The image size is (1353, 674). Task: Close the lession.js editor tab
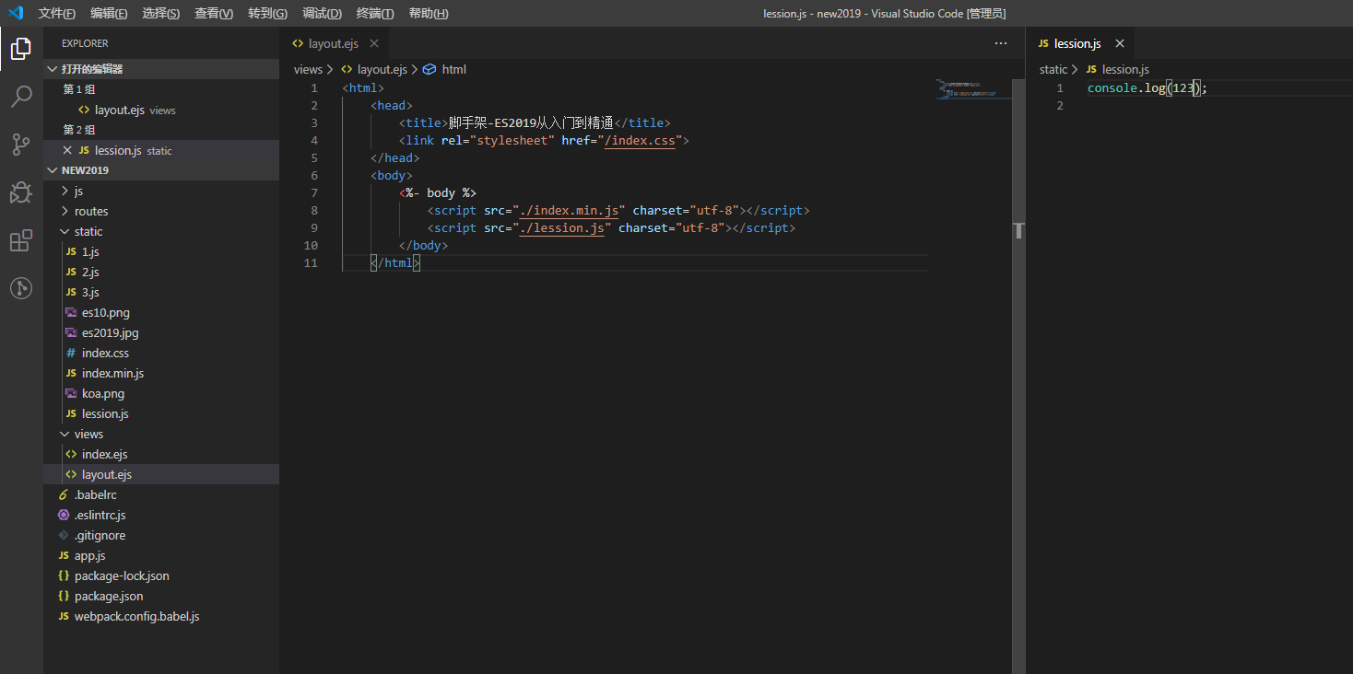[x=1120, y=43]
